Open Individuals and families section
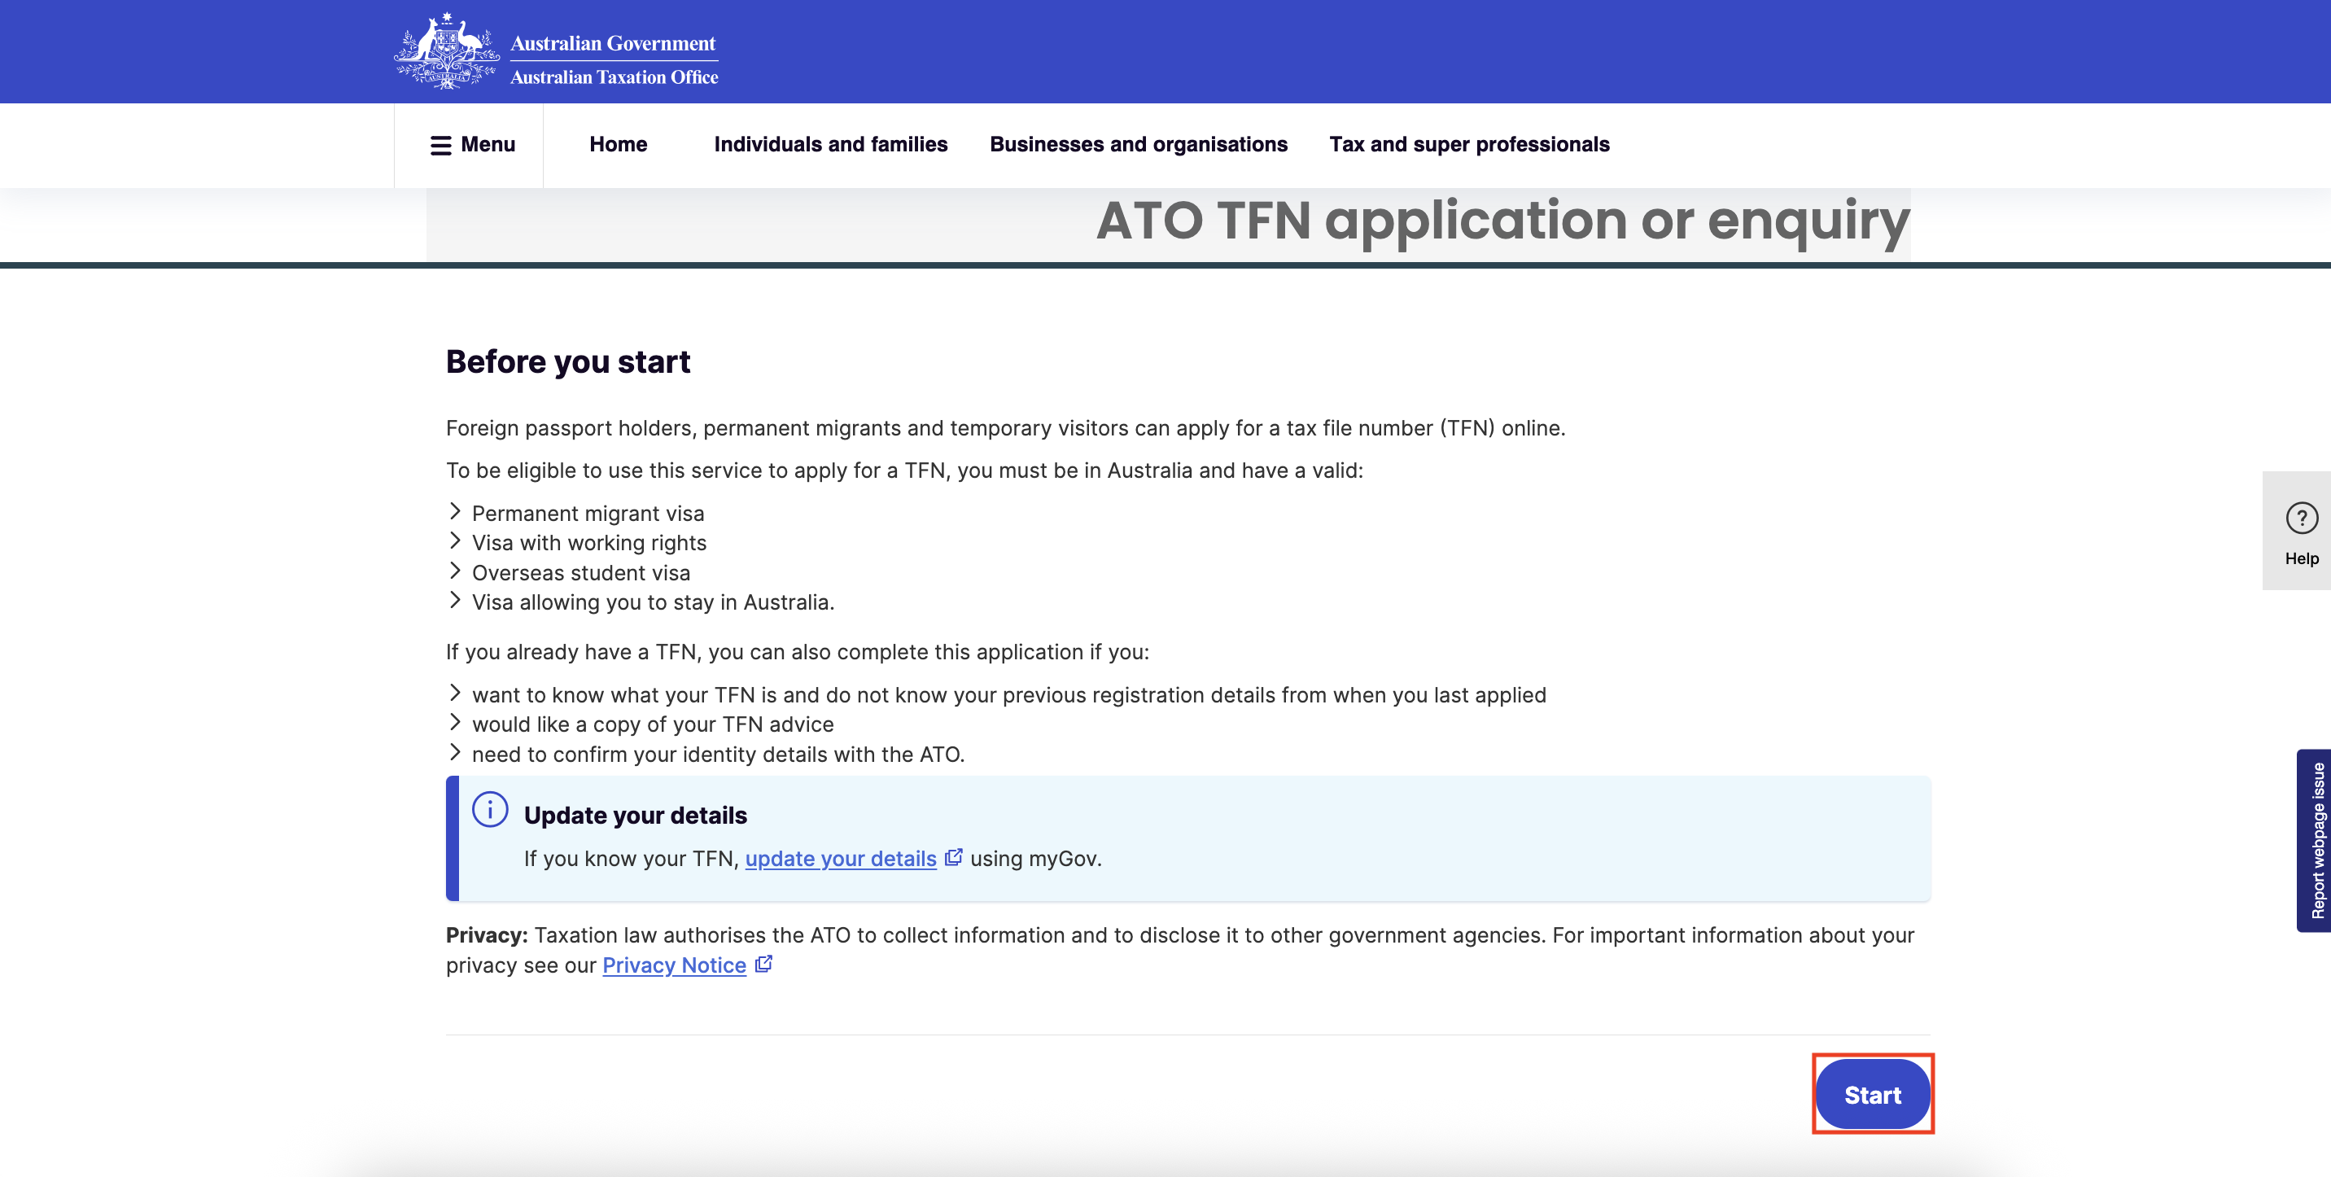 click(x=830, y=145)
